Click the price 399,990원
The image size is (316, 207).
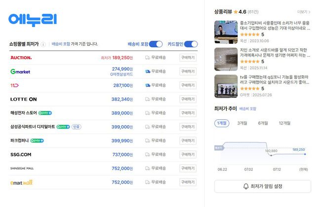[x=122, y=140]
